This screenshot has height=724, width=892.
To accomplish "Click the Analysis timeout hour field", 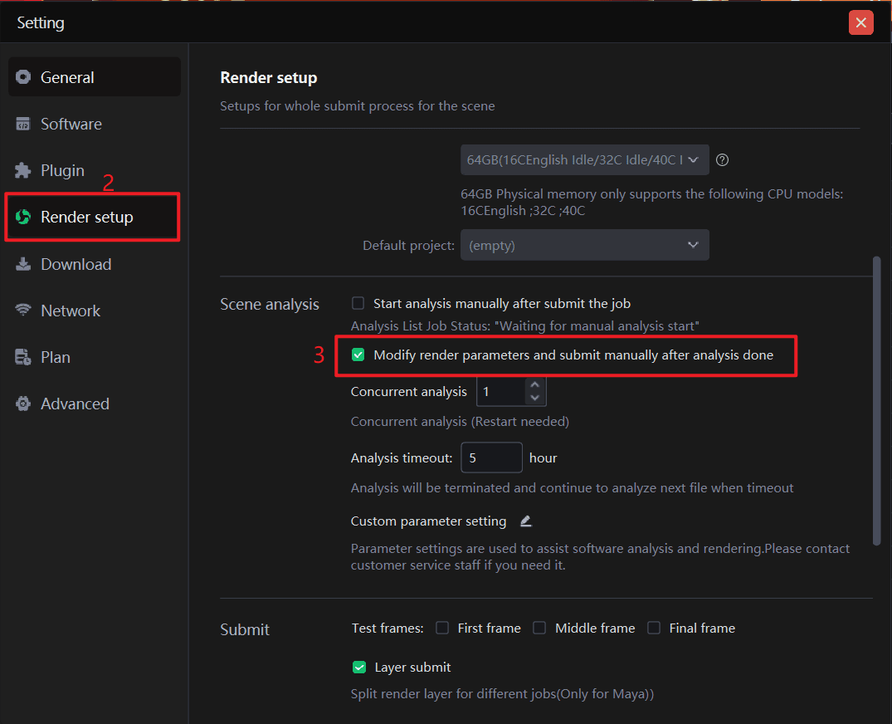I will 491,457.
